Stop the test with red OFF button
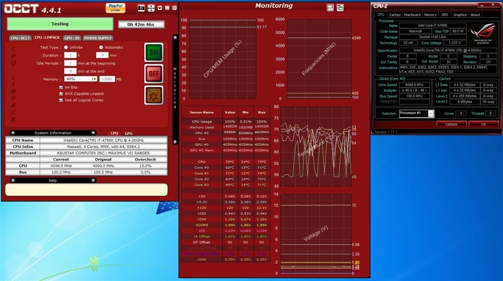The width and height of the screenshot is (503, 281). [x=154, y=74]
